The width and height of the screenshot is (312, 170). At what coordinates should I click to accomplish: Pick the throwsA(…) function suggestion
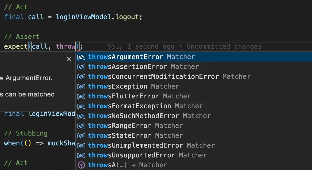(x=194, y=165)
